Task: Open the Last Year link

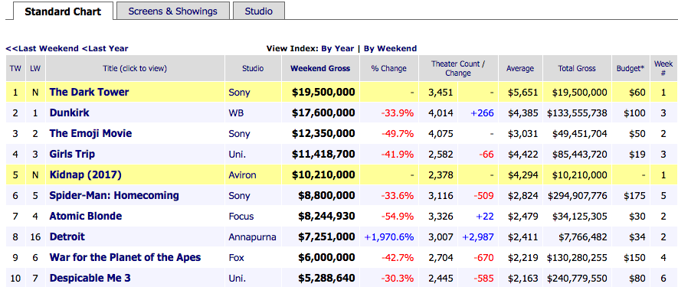Action: click(x=105, y=48)
